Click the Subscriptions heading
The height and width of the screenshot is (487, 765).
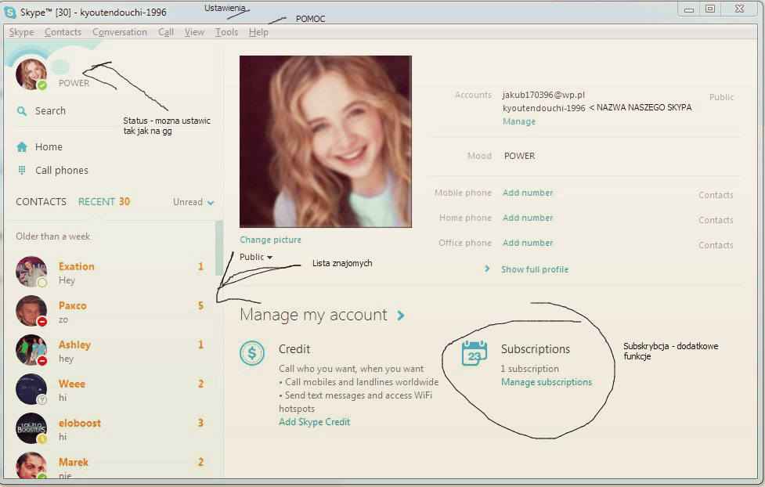(x=536, y=349)
